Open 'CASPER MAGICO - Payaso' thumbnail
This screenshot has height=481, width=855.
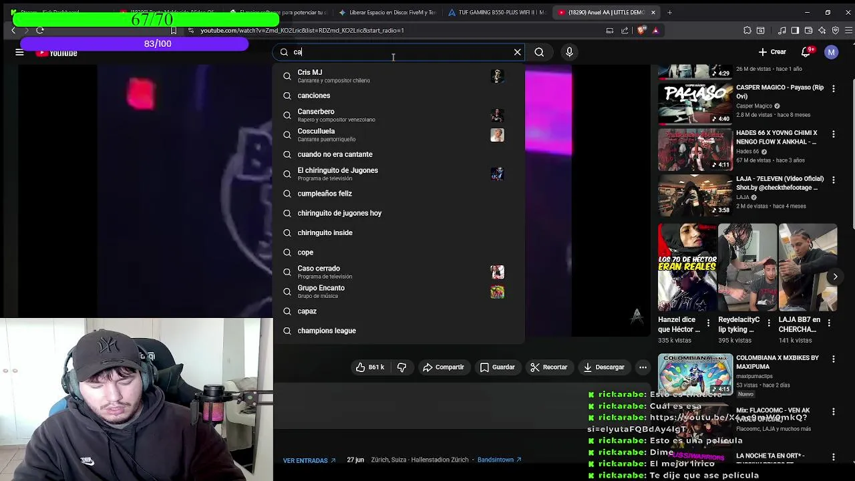(x=695, y=104)
